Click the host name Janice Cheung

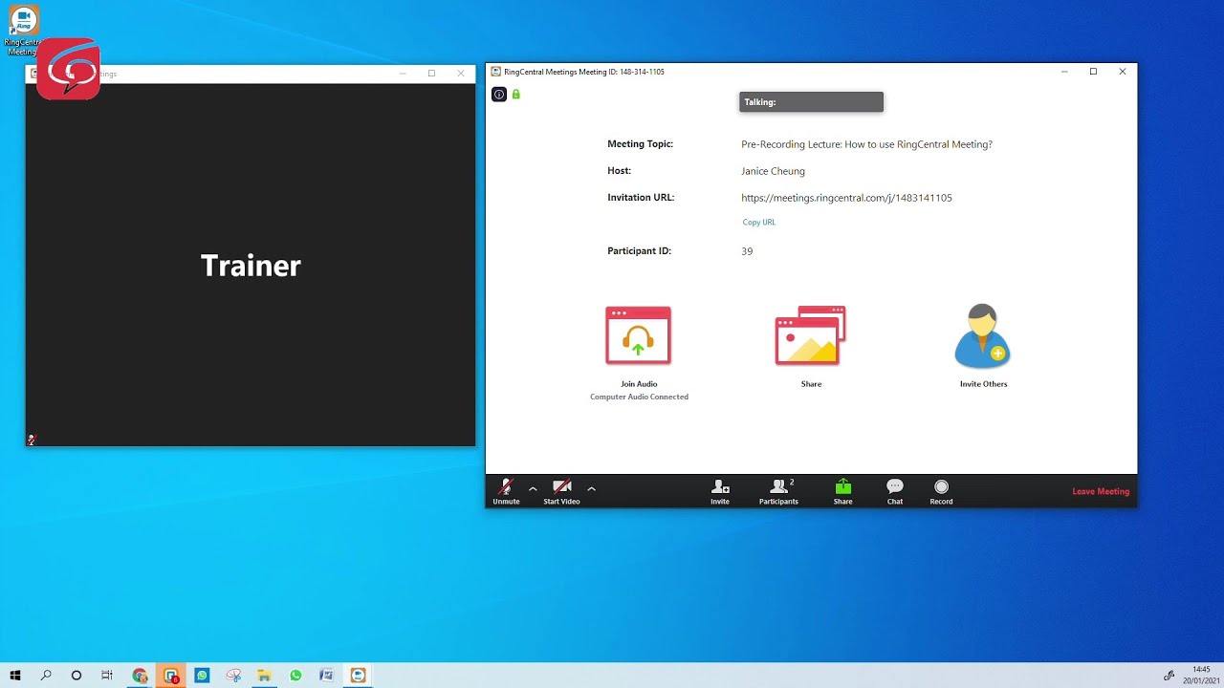[773, 171]
